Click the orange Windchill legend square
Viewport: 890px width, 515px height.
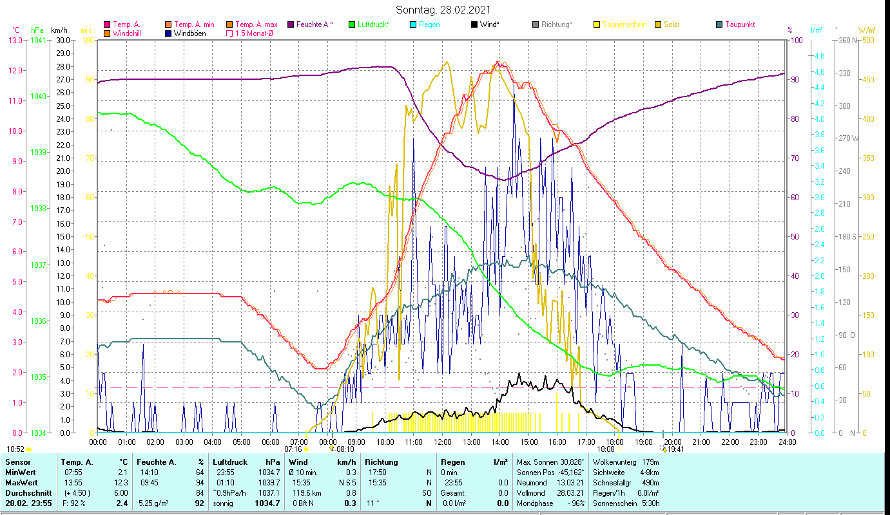click(107, 33)
